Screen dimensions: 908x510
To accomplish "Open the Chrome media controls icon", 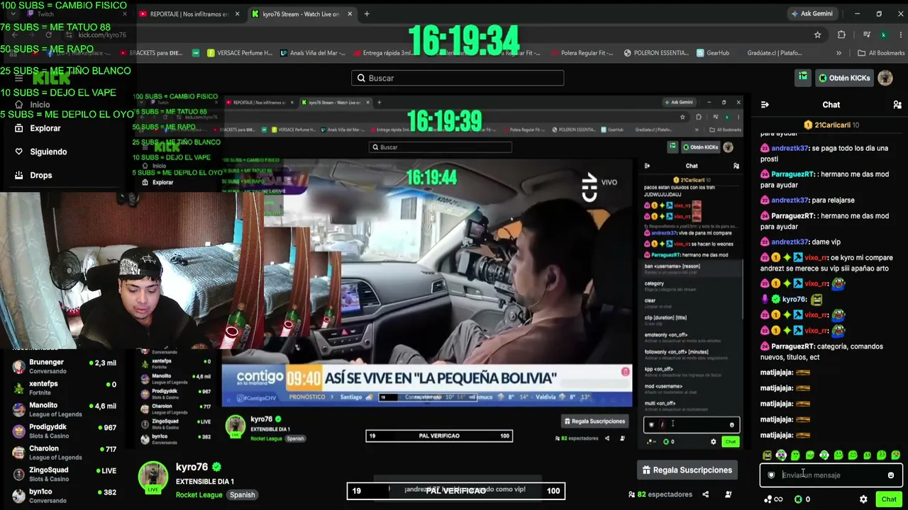I will [x=866, y=35].
